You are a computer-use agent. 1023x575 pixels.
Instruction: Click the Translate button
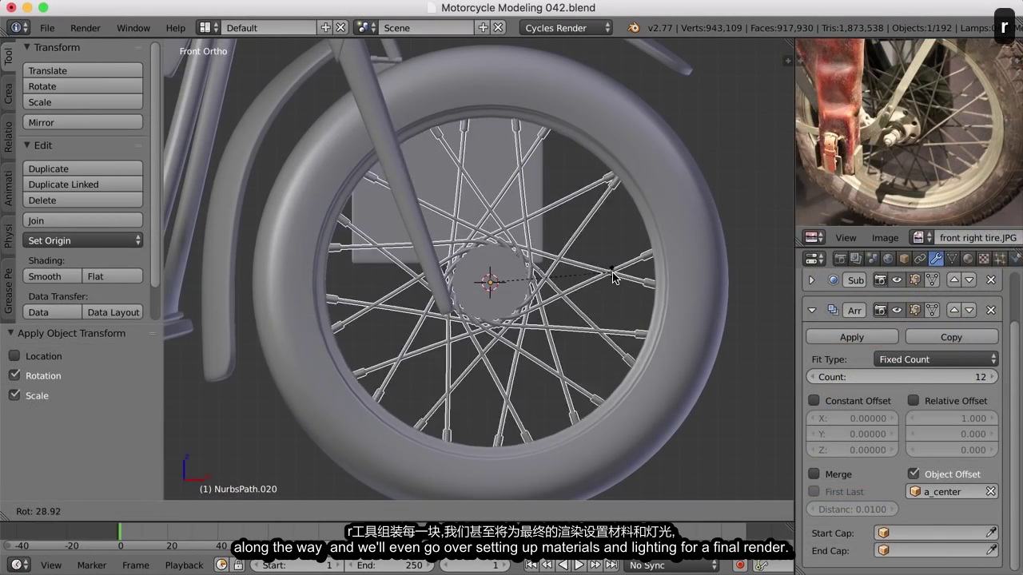click(83, 70)
